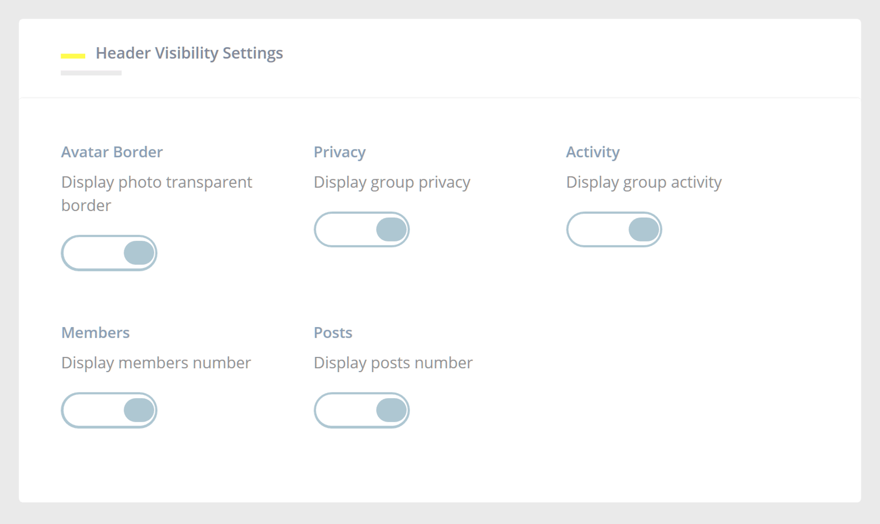Turn off the Display group activity switch
Image resolution: width=880 pixels, height=524 pixels.
(614, 229)
